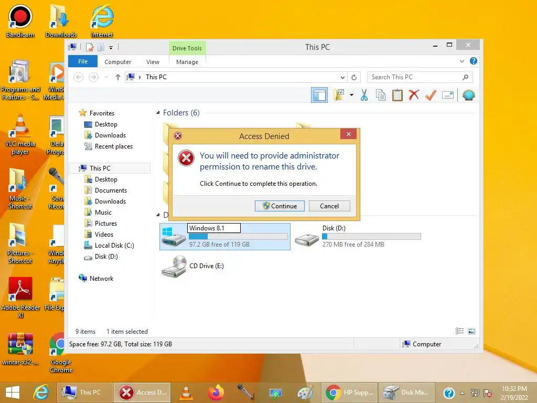Screen dimensions: 537x403
Task: Select Documents under This PC
Action: (x=111, y=190)
